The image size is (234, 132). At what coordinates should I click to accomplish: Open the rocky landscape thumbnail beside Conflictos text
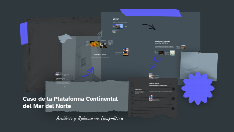(x=183, y=47)
